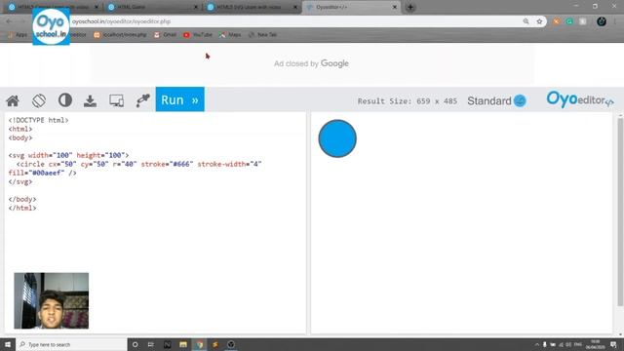
Task: Open the Maps bookmark
Action: pos(230,35)
